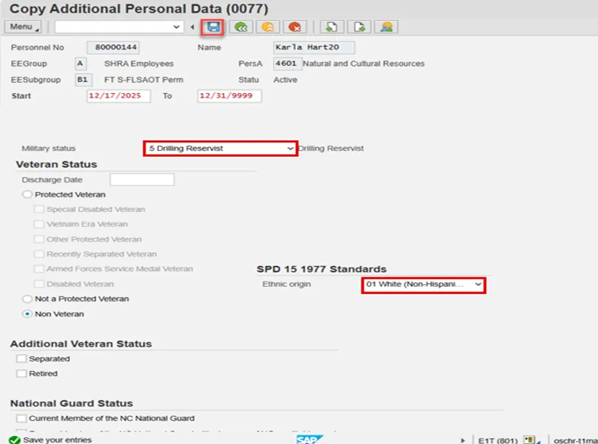
Task: Check the Special Disabled Veteran box
Action: point(38,209)
